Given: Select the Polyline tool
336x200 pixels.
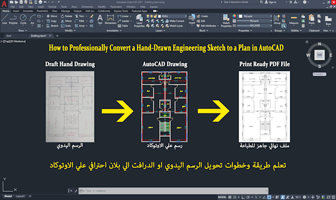Looking at the screenshot, I should (x=13, y=19).
